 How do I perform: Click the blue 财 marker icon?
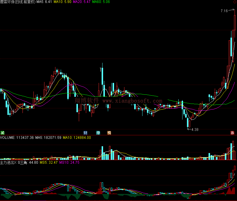[85, 133]
